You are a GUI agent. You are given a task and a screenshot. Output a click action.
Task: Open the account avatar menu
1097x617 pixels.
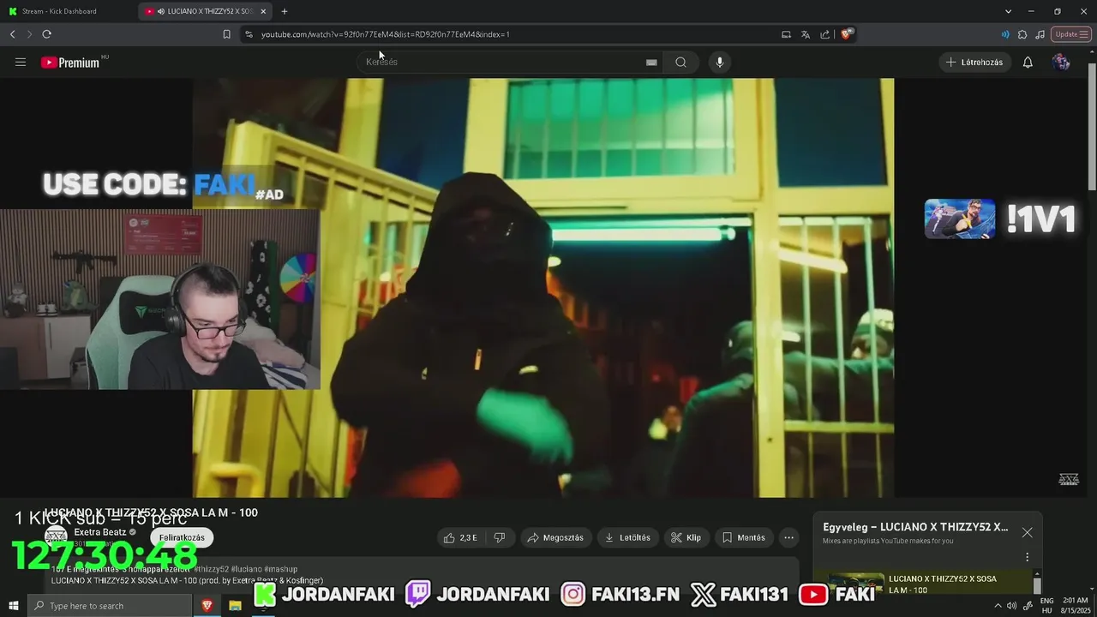tap(1061, 62)
